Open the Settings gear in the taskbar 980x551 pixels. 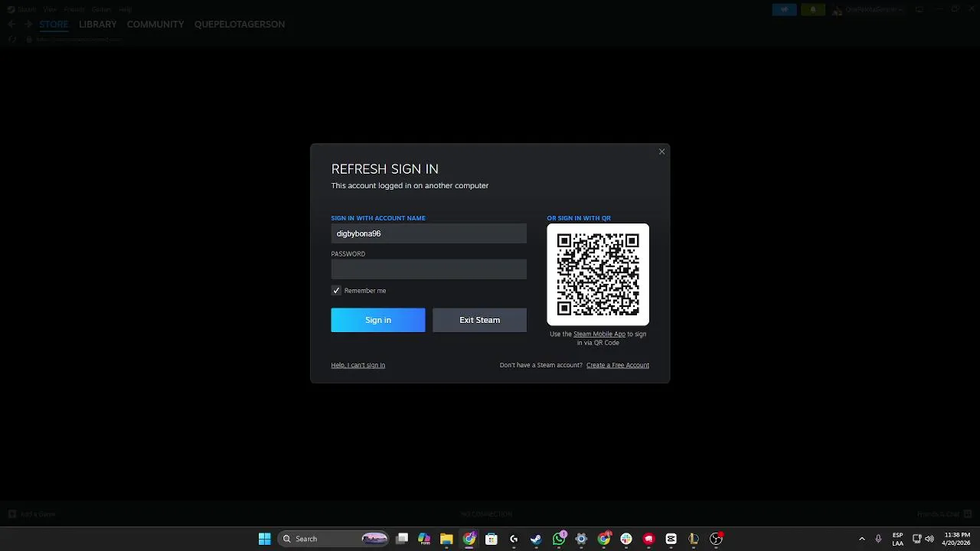[x=581, y=539]
